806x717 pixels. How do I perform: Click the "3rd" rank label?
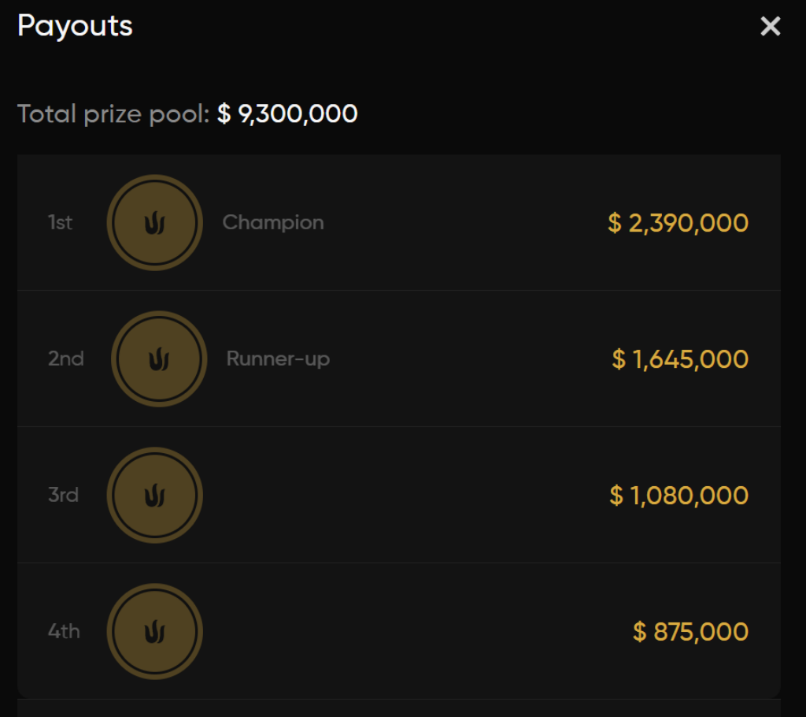(63, 496)
